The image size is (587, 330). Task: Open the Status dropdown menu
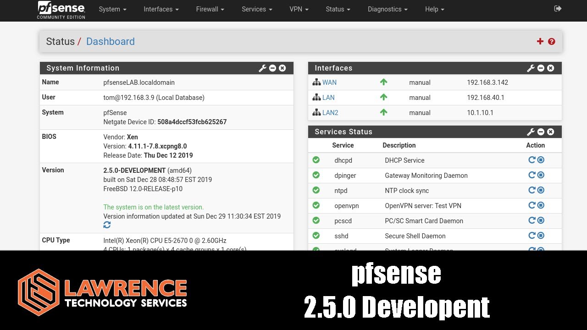[338, 9]
